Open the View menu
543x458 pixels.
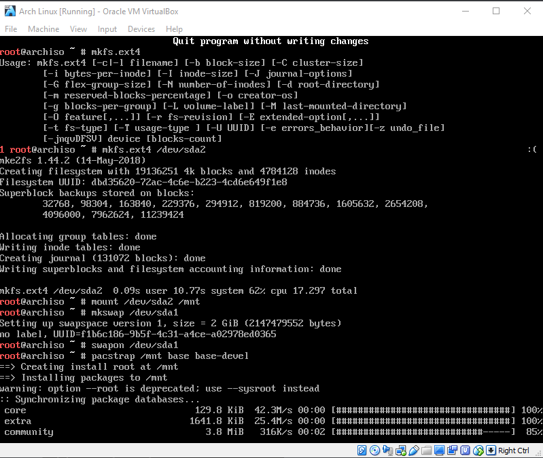[78, 29]
